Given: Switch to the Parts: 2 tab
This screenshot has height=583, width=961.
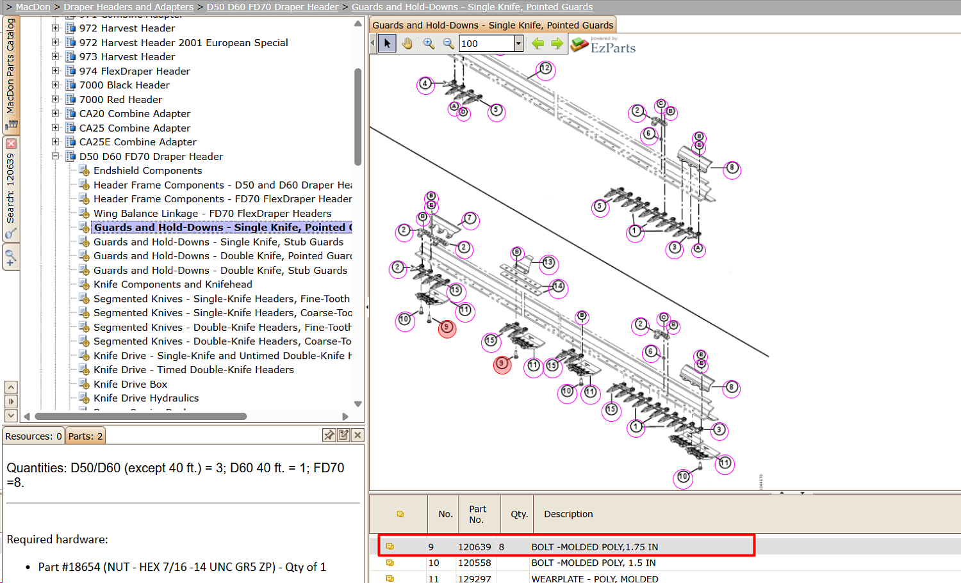Looking at the screenshot, I should click(86, 436).
